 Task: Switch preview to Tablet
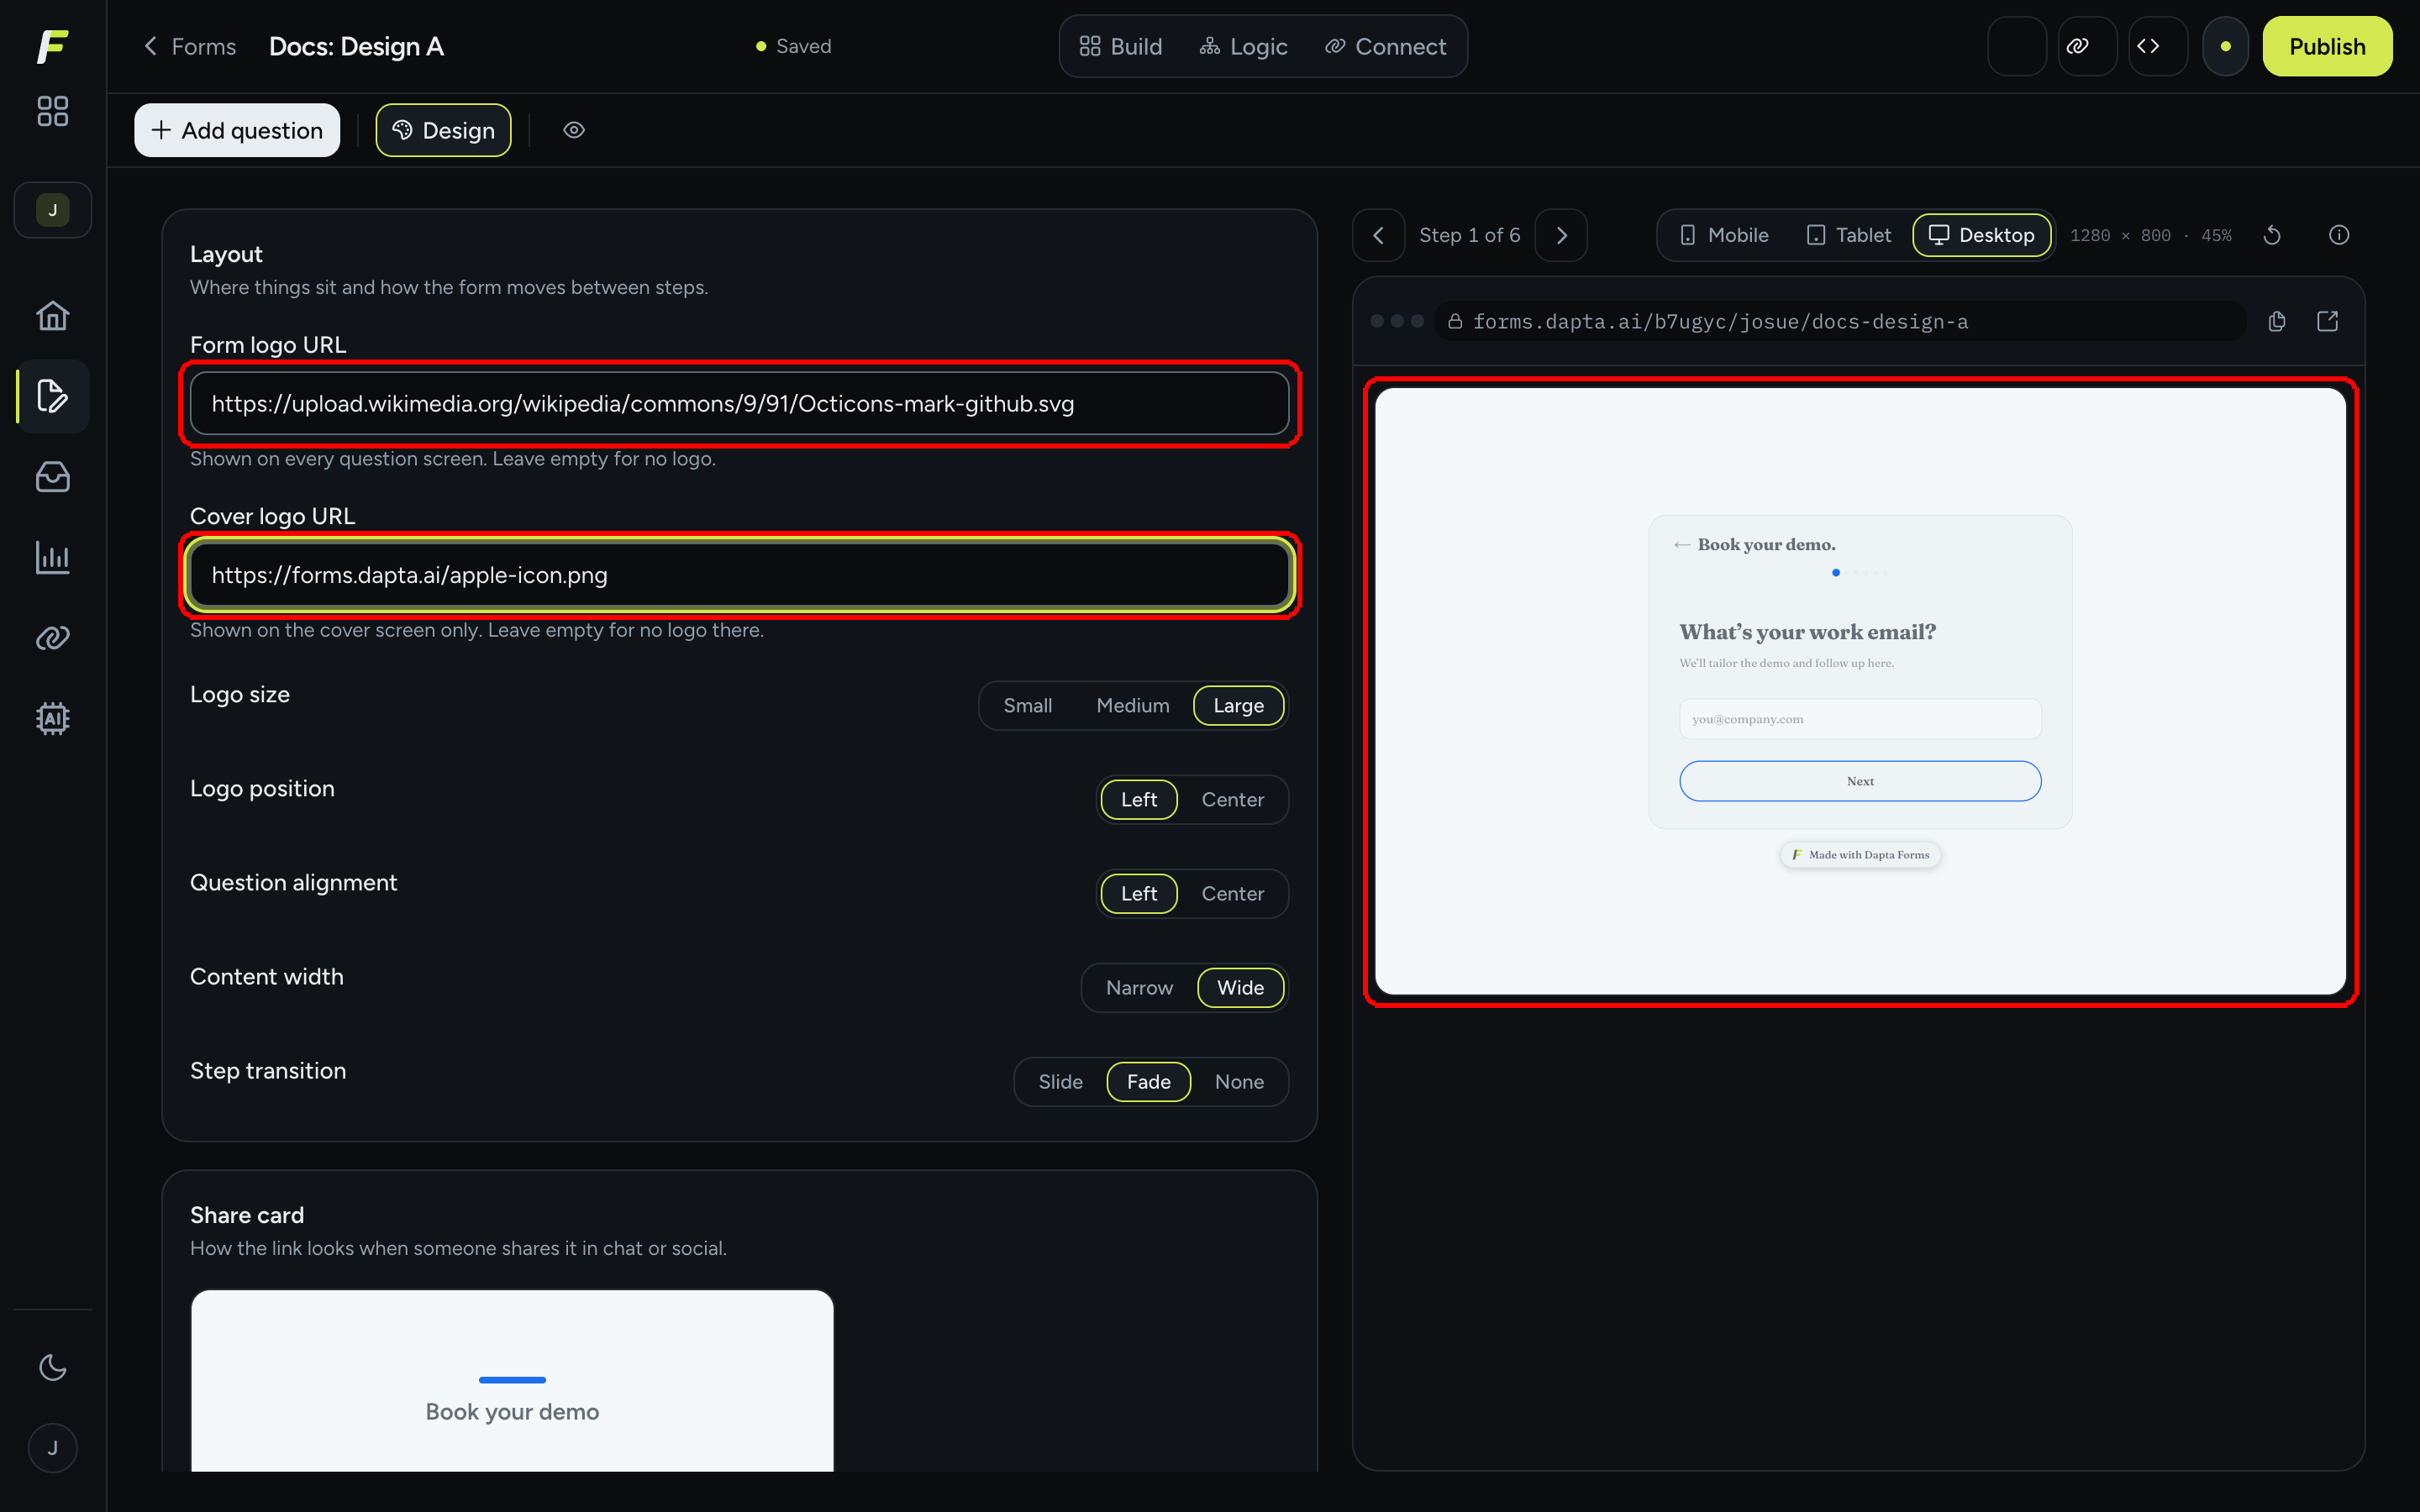(x=1850, y=235)
